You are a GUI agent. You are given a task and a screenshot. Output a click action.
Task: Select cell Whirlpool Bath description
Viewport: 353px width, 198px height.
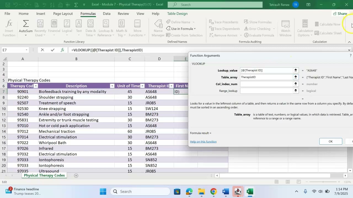coord(76,143)
